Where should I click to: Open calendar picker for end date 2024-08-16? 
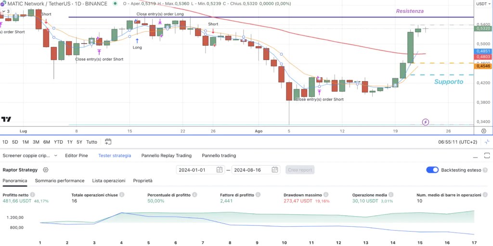tap(275, 170)
